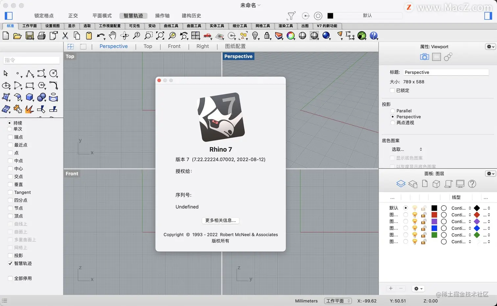Open file via the folder icon
Viewport: 497px width, 306px height.
coord(17,36)
